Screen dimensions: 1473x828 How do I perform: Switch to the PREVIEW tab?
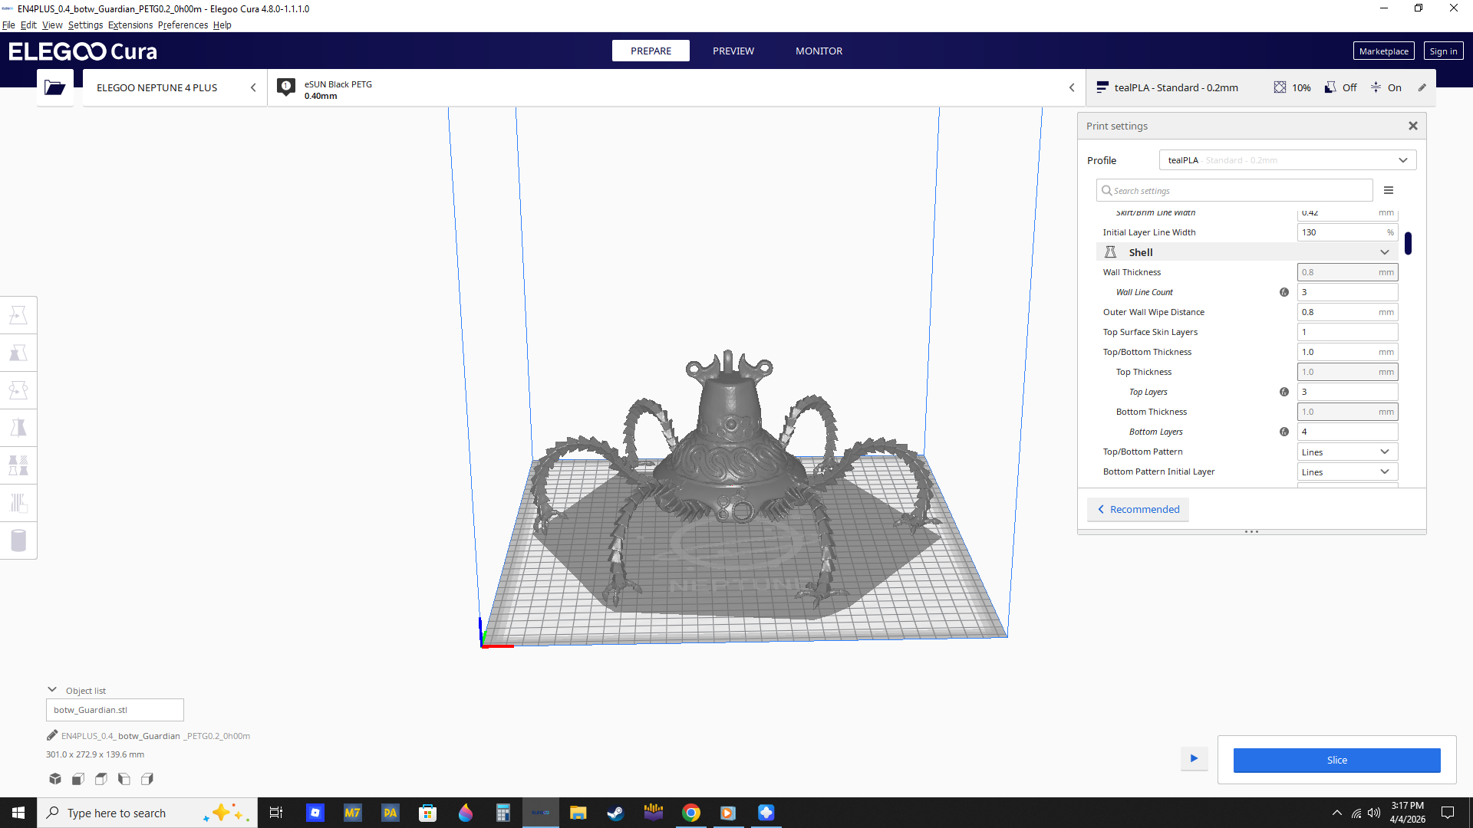click(733, 51)
